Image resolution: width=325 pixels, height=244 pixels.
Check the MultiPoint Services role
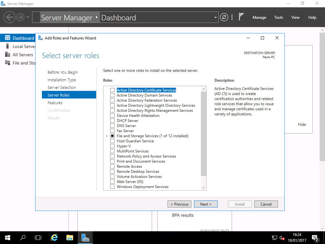(112, 151)
